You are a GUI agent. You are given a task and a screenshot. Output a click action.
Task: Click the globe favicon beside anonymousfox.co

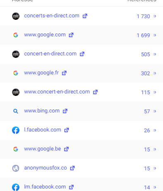pyautogui.click(x=16, y=168)
